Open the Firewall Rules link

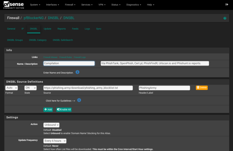(x=65, y=57)
